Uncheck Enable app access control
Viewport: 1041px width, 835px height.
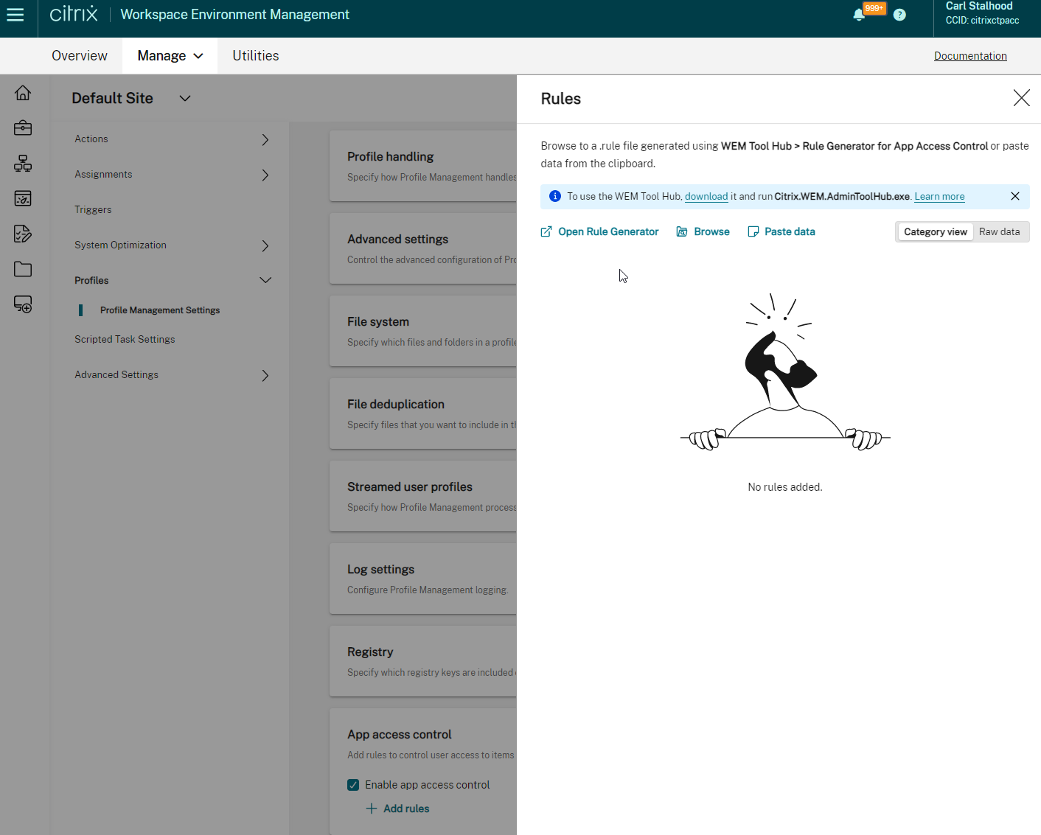tap(353, 785)
